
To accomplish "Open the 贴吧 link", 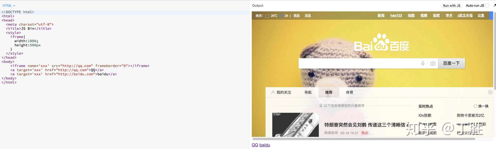I will coord(436,15).
